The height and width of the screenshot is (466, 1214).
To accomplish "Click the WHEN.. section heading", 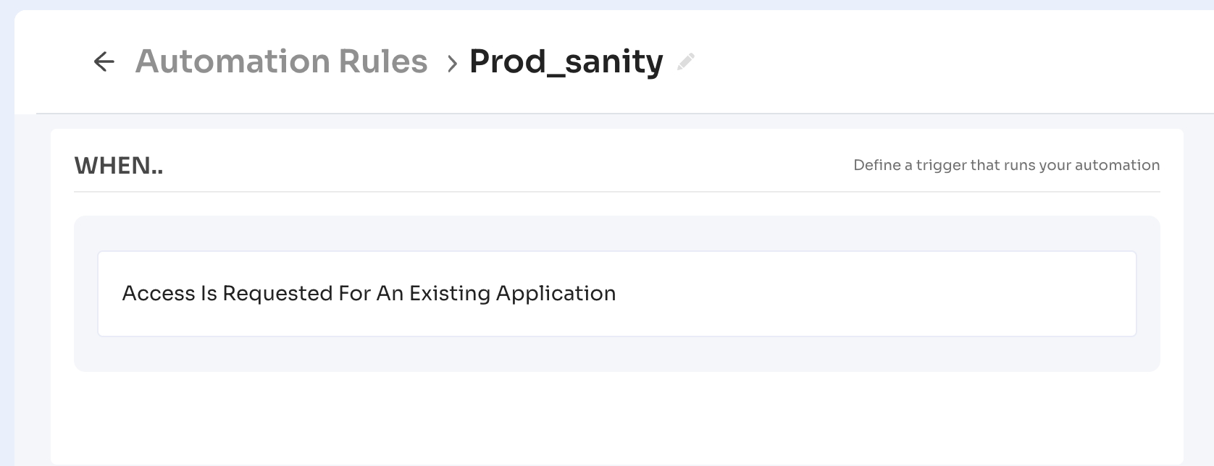I will pyautogui.click(x=119, y=166).
